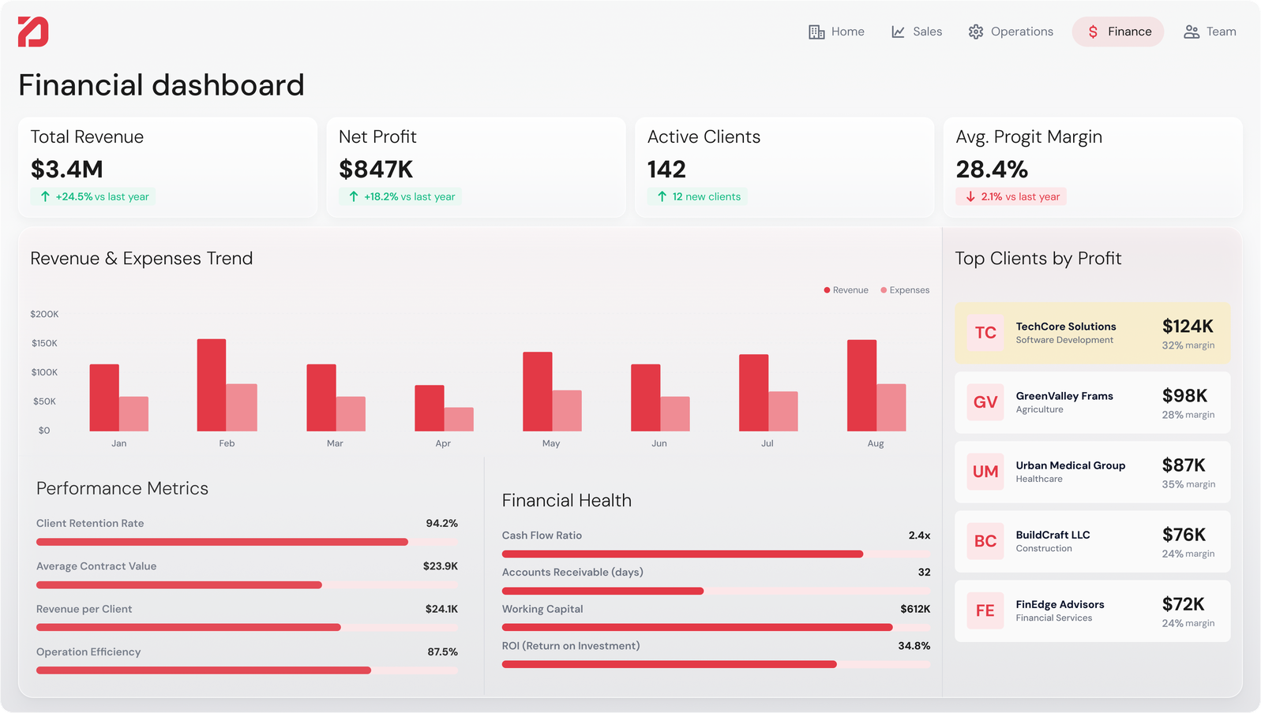Select the Finance tab
The width and height of the screenshot is (1261, 713).
click(x=1118, y=32)
